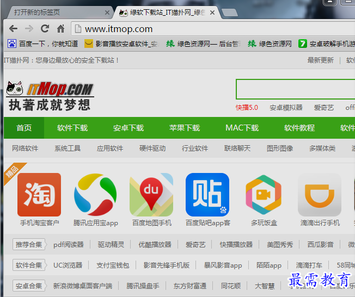The height and width of the screenshot is (297, 355).
Task: Reload the page with the refresh icon
Action: point(45,28)
